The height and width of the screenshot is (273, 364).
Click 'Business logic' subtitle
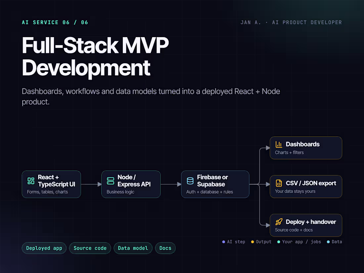point(120,192)
